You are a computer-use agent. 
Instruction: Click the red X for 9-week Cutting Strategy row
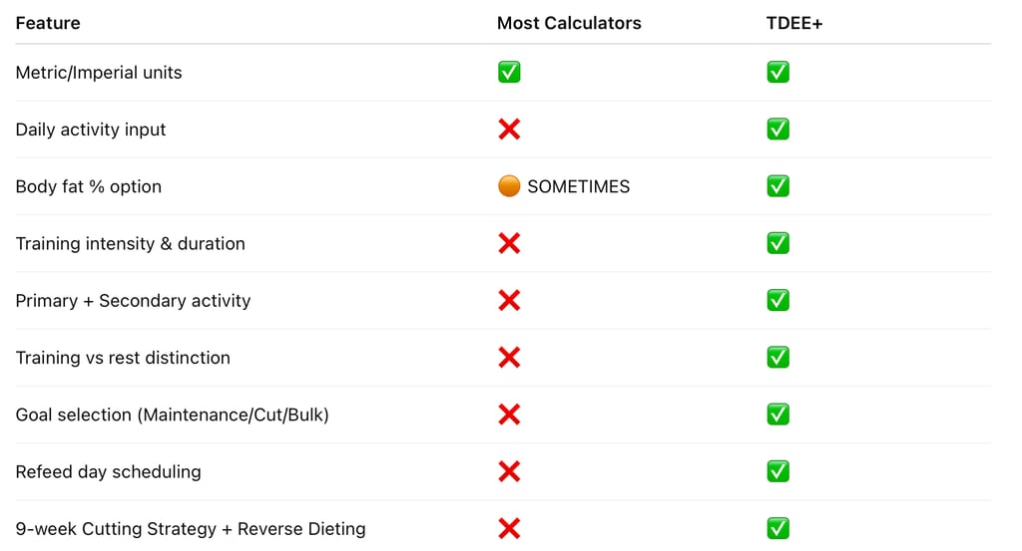point(509,528)
